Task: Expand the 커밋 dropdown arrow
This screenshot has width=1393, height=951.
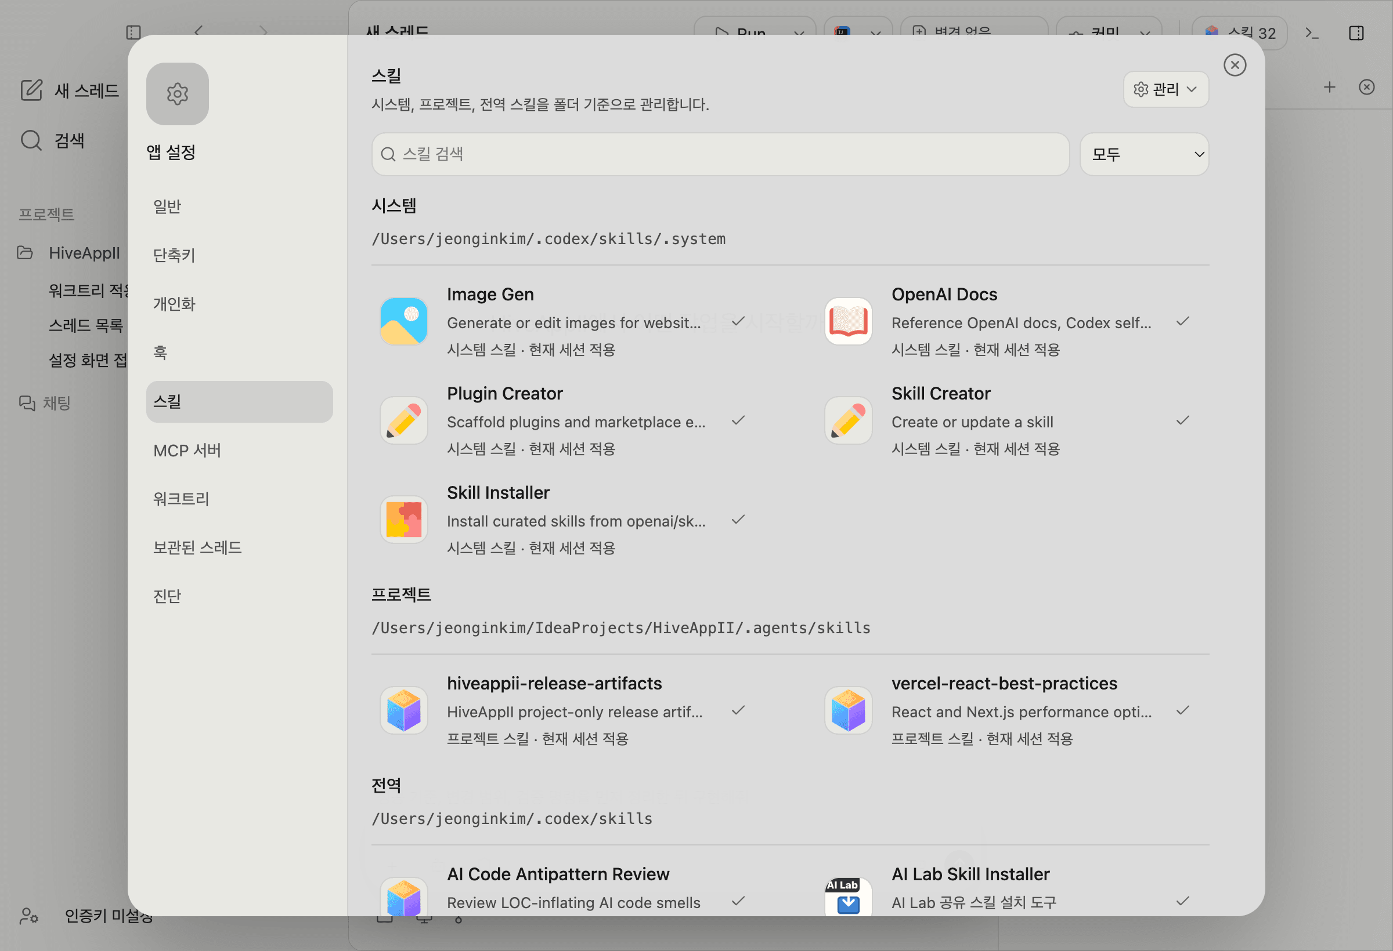Action: pos(1145,33)
